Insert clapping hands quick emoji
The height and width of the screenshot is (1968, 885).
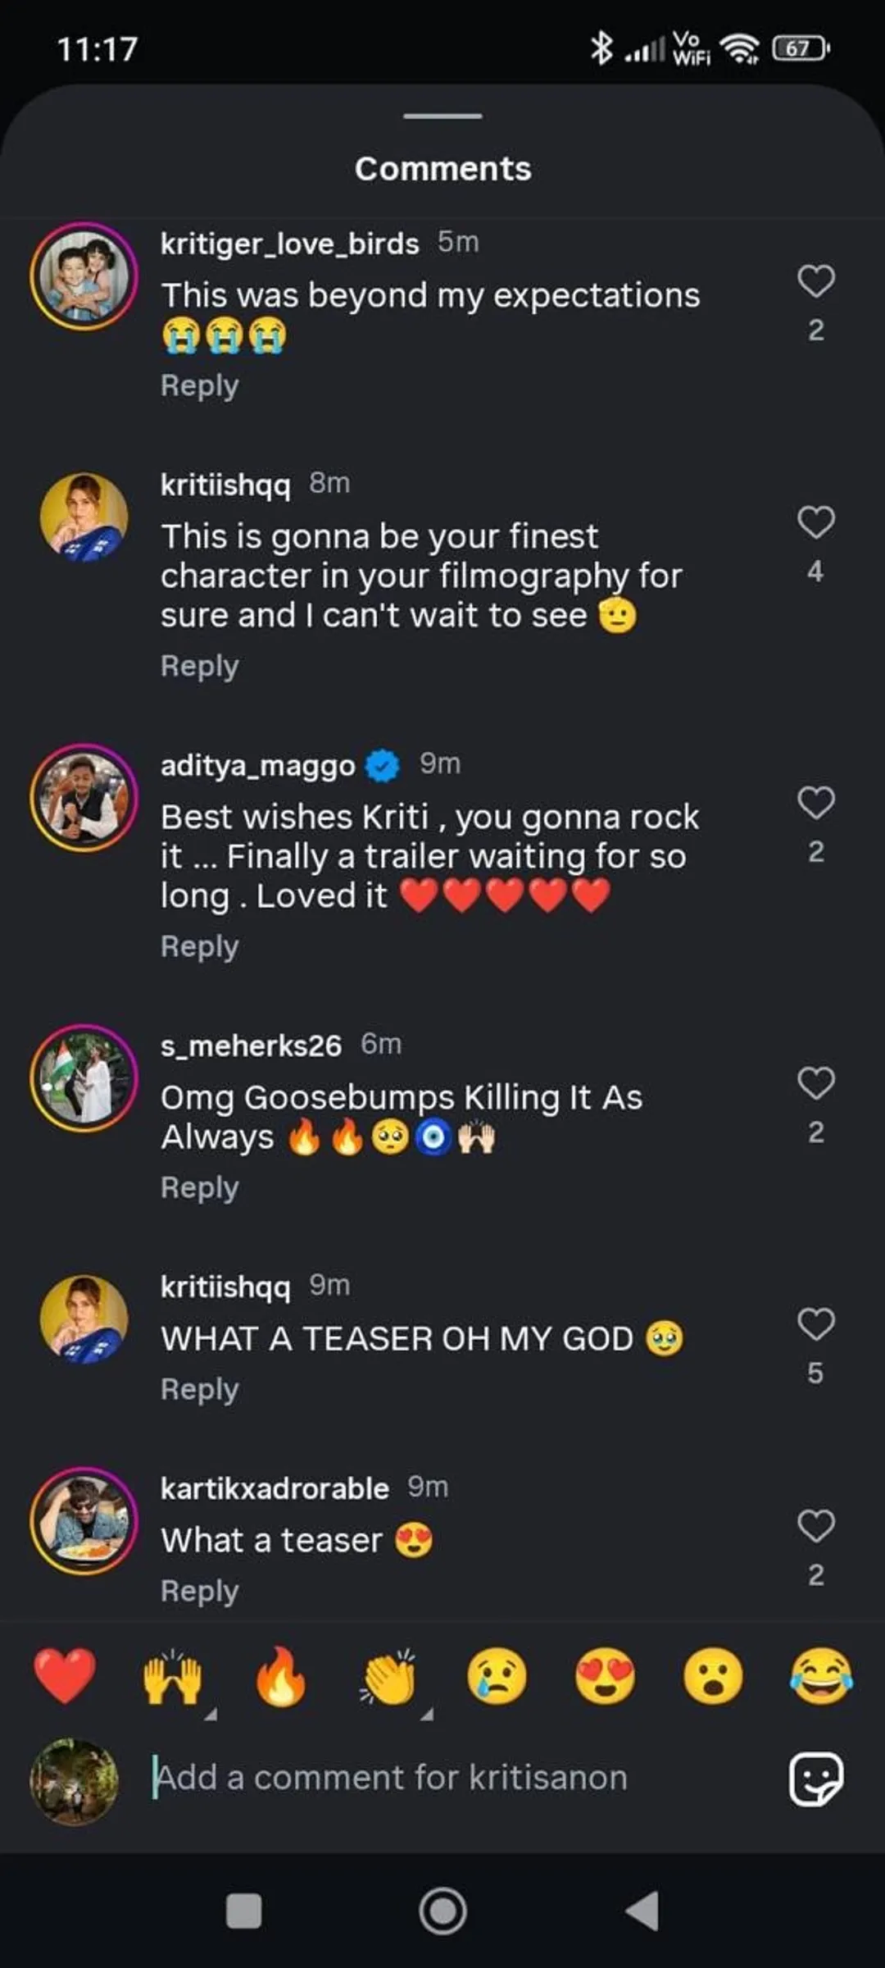[x=388, y=1677]
